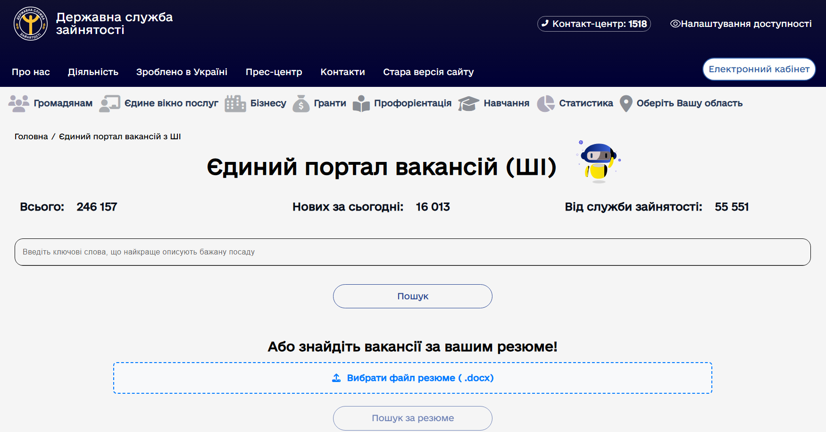Click the Пошук за резюме button
The width and height of the screenshot is (826, 432).
coord(412,418)
